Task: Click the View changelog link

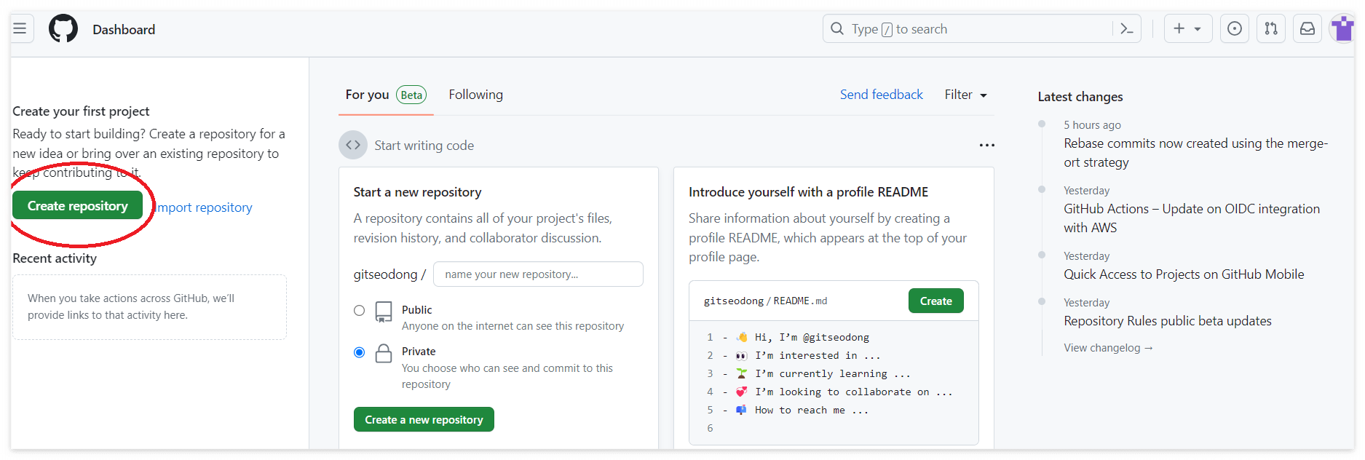Action: point(1108,348)
